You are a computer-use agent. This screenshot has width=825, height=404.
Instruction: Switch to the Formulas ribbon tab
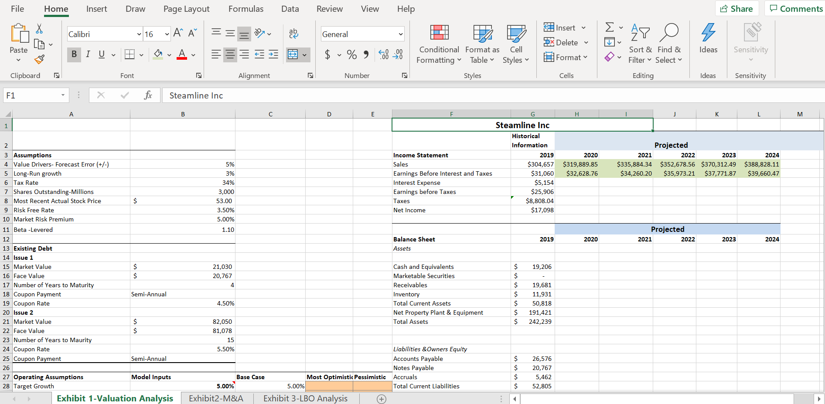(245, 9)
